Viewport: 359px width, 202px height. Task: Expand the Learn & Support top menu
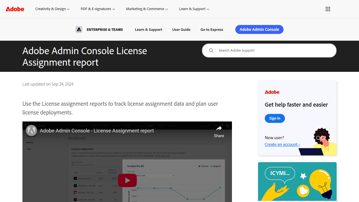(194, 9)
